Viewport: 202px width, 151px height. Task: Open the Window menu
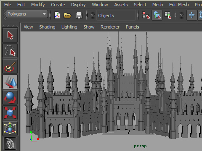pos(100,5)
